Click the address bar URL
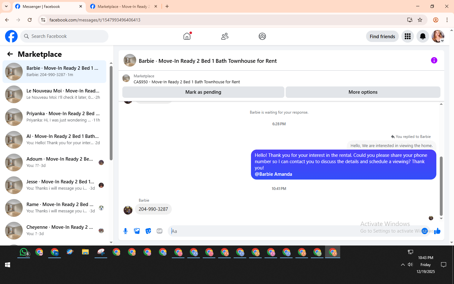This screenshot has height=284, width=454. coord(95,20)
